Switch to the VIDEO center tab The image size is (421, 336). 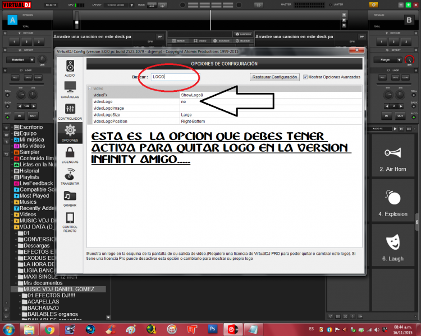pyautogui.click(x=200, y=41)
